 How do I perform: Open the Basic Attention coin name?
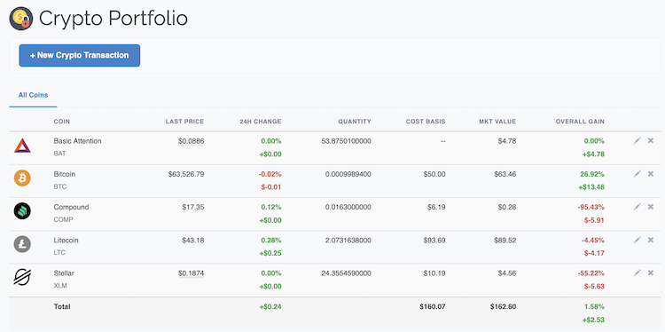click(x=78, y=141)
